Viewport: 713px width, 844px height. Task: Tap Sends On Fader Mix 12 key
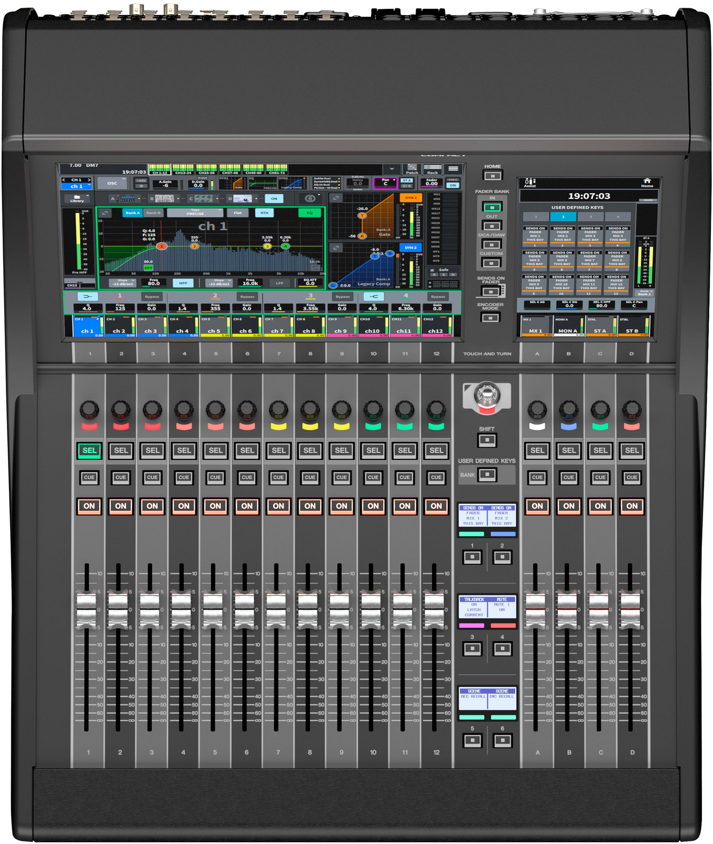click(x=616, y=283)
